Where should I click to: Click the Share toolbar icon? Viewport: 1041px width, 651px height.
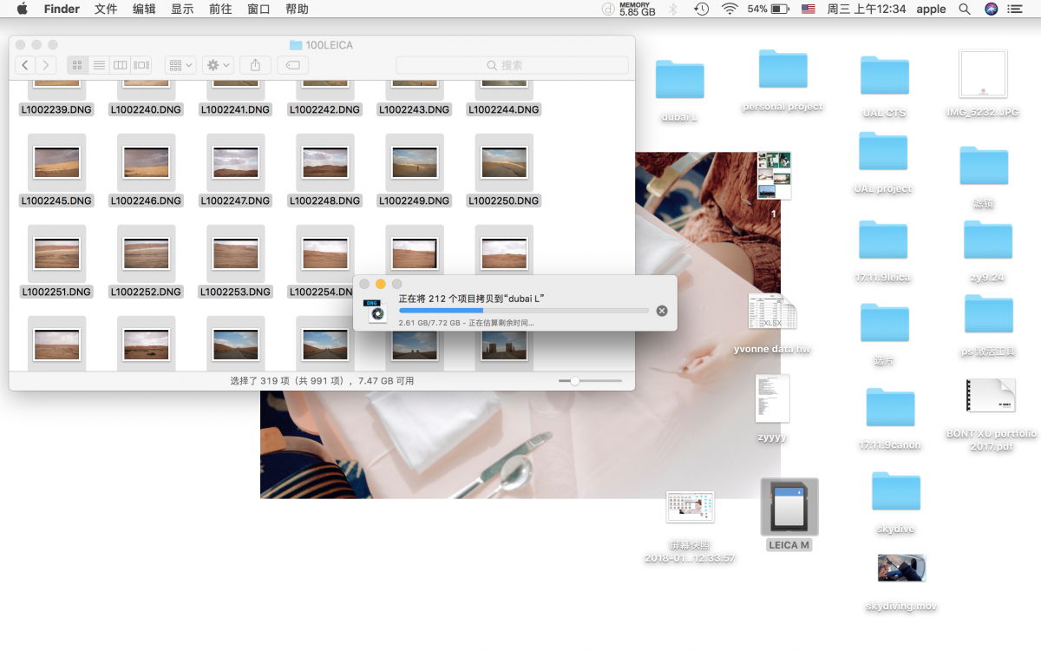(x=255, y=65)
